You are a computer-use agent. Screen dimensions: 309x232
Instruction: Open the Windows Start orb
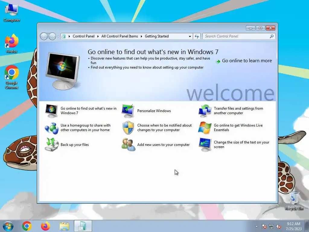(x=8, y=226)
